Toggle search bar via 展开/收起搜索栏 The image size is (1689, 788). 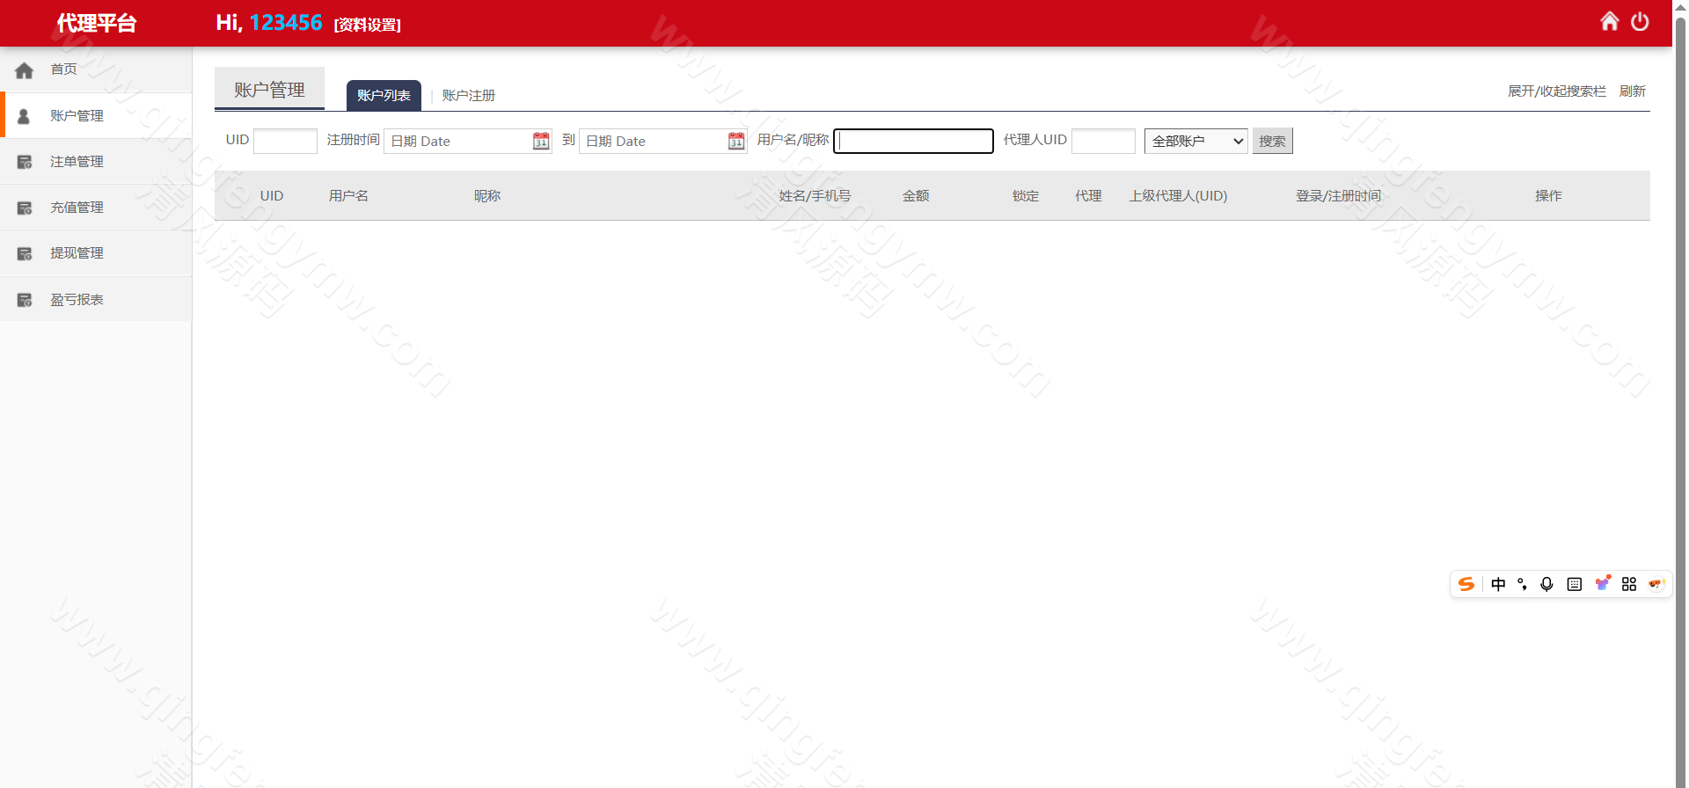point(1556,91)
